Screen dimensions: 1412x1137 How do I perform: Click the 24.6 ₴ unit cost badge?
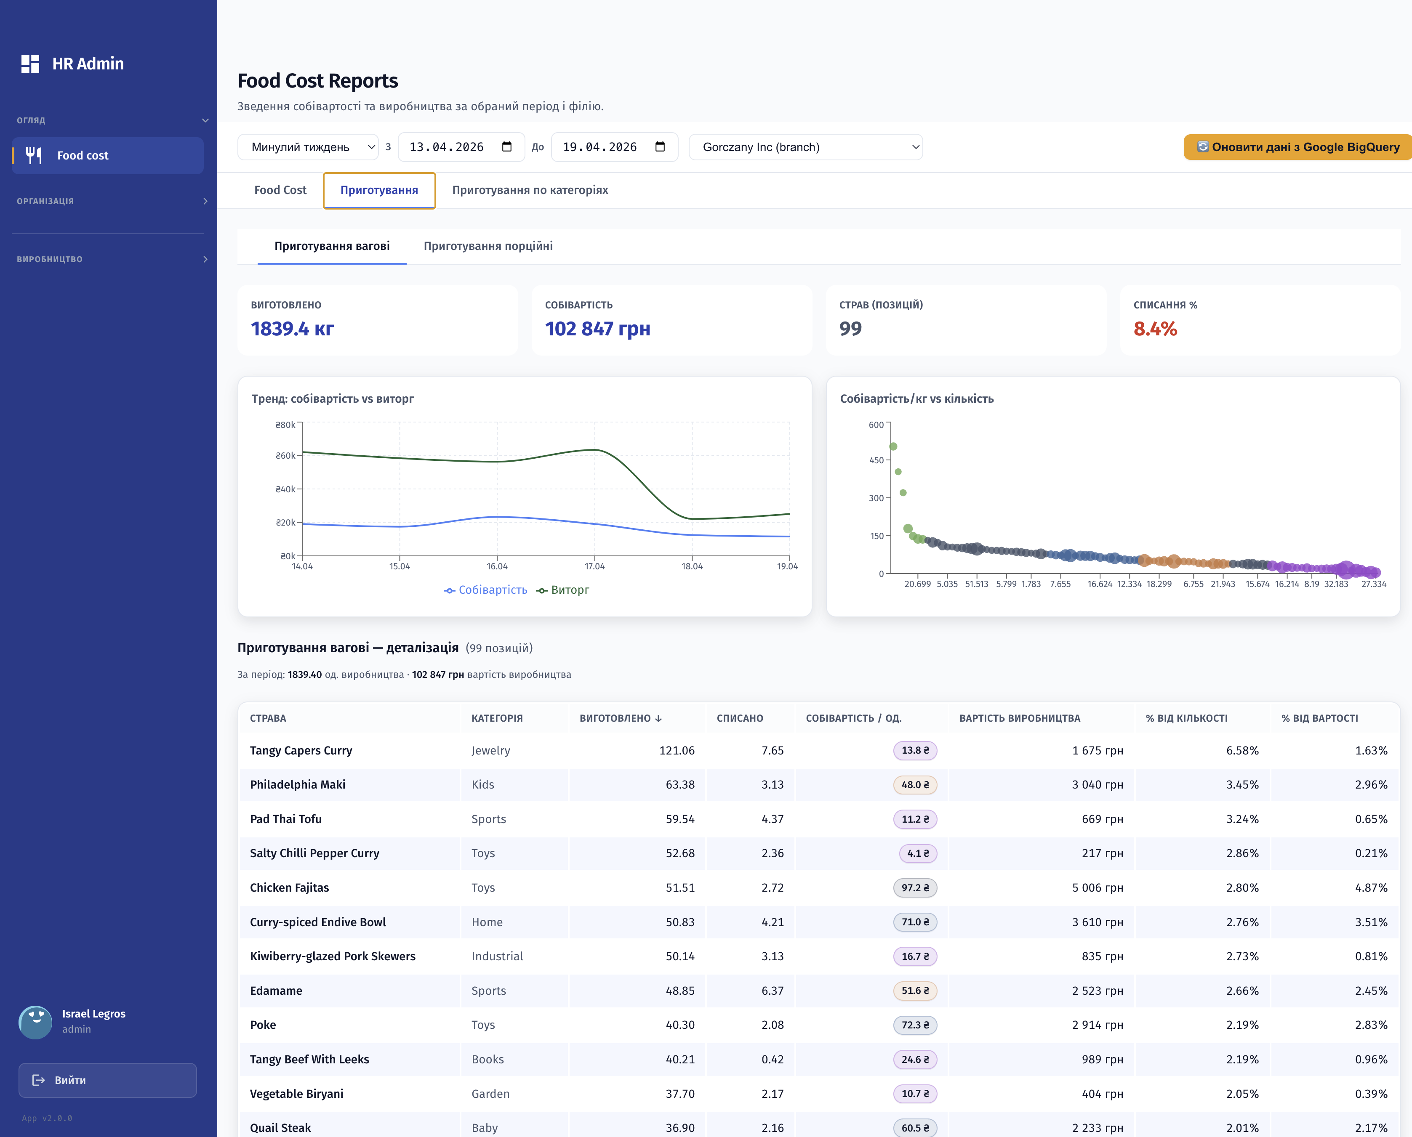pos(915,1059)
